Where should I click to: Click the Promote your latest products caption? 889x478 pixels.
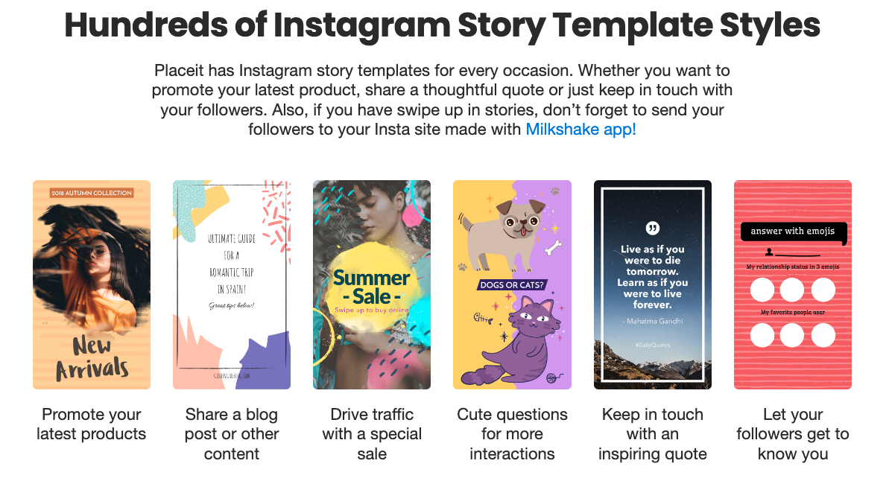coord(91,424)
